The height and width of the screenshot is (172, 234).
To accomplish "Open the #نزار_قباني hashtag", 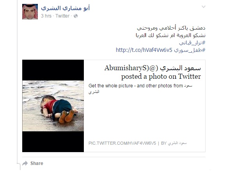I will tap(192, 43).
